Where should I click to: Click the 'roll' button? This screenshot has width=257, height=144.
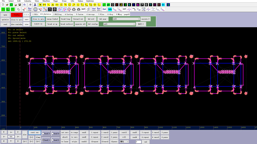124,137
